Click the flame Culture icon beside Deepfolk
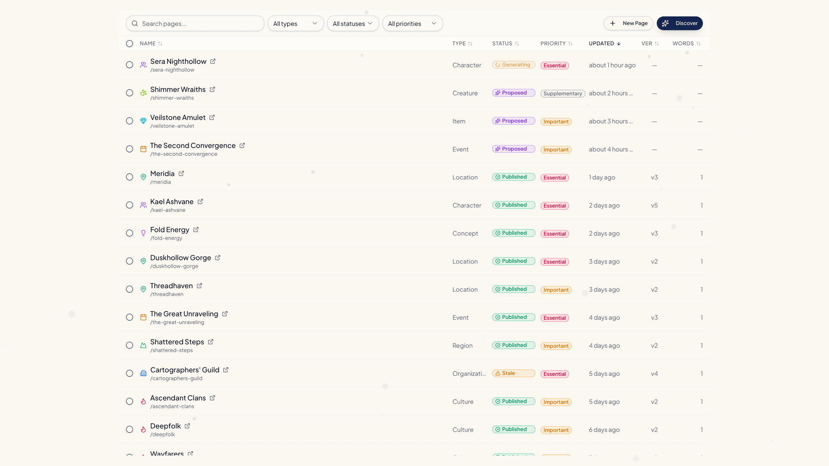 (143, 429)
